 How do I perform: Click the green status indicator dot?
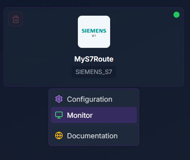click(x=176, y=15)
